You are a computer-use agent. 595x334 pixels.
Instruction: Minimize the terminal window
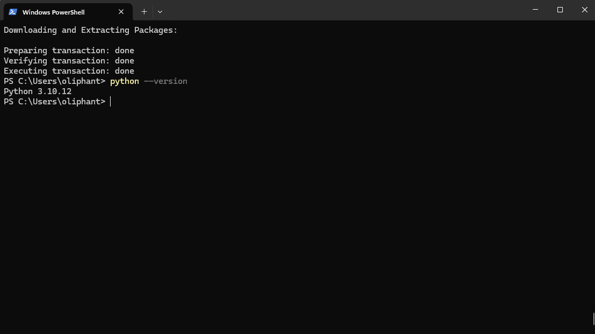535,10
